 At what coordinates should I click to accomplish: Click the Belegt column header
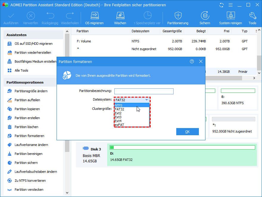tap(201, 31)
